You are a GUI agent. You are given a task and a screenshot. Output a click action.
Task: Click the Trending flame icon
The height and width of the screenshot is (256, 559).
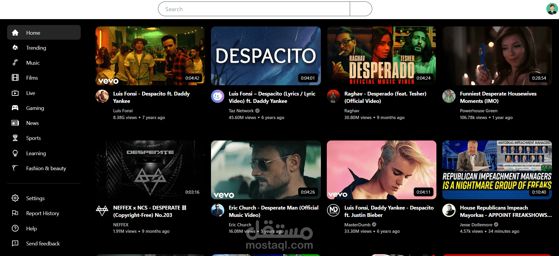pos(15,48)
